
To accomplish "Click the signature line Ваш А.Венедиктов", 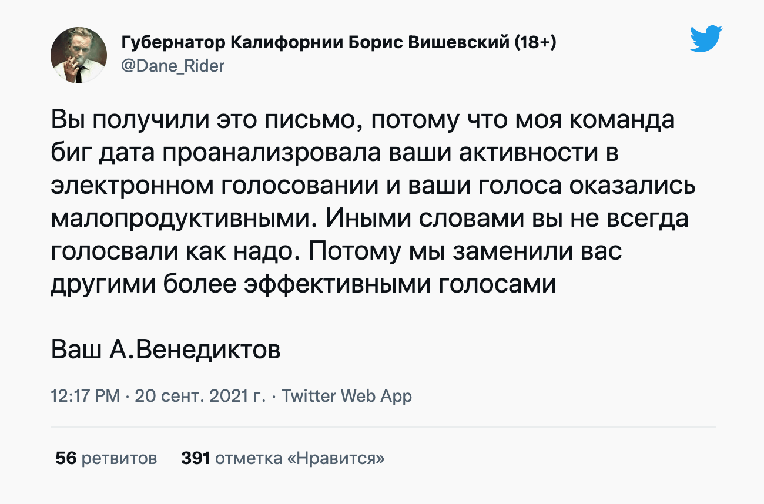I will point(166,350).
